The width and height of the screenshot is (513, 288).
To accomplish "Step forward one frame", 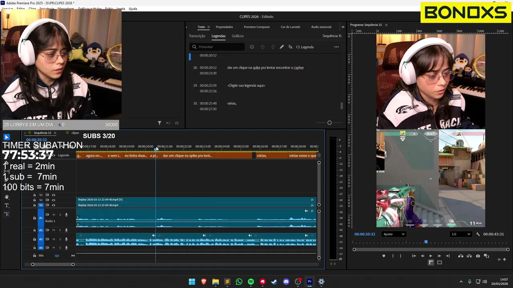I will (x=439, y=256).
